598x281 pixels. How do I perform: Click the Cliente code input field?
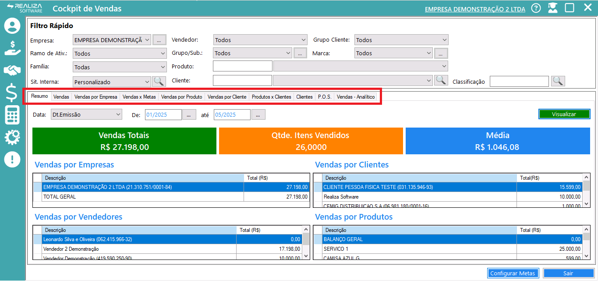[x=242, y=80]
